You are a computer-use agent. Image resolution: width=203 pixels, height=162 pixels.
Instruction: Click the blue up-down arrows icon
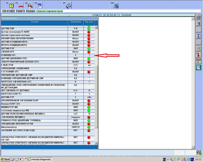tap(198, 36)
